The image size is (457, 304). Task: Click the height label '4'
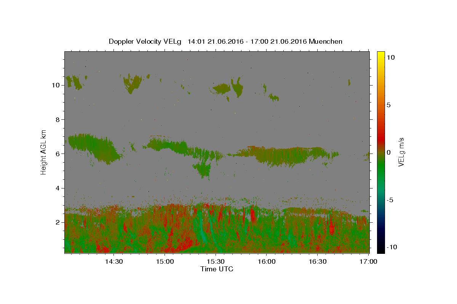(58, 188)
